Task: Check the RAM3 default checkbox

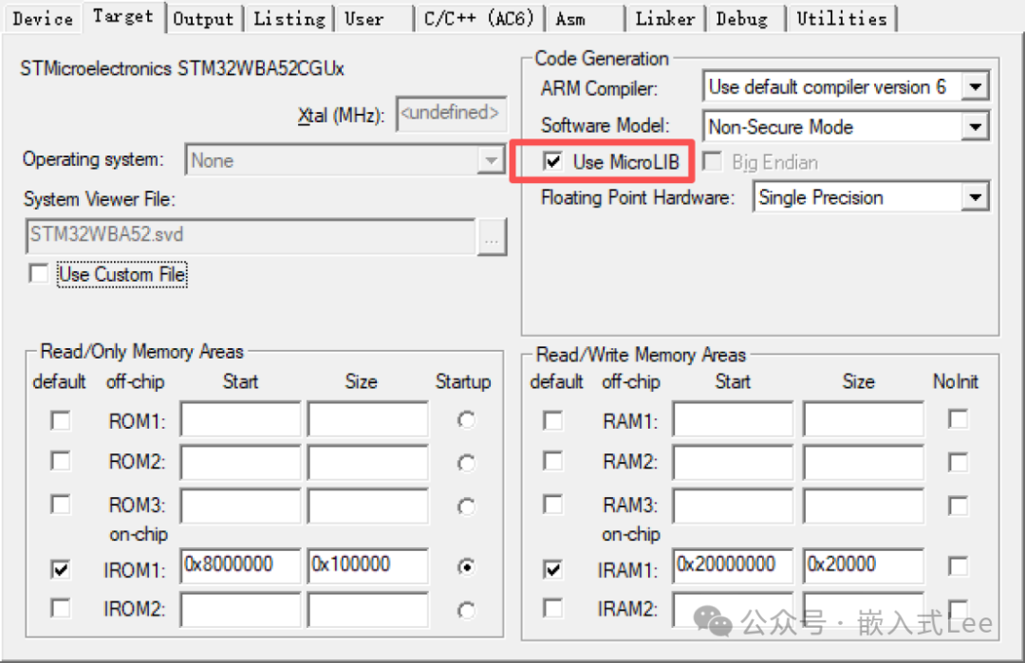Action: [x=552, y=505]
